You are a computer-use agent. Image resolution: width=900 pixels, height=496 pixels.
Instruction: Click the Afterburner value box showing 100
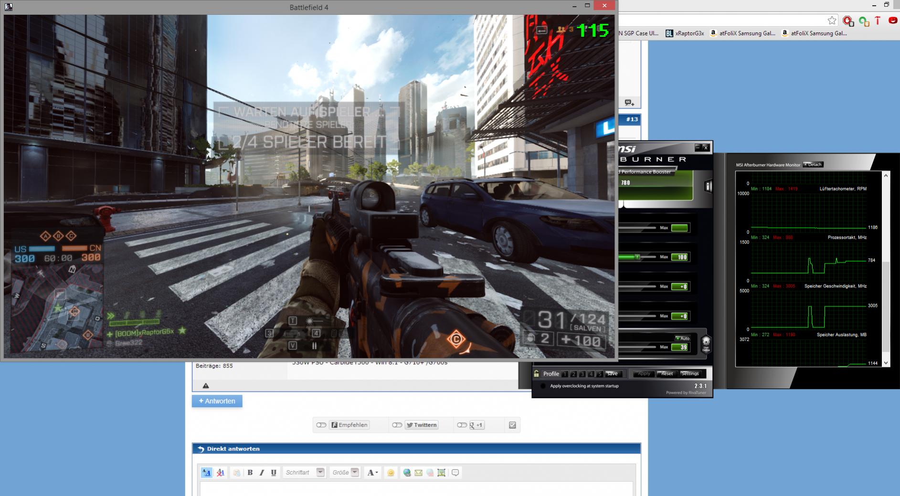coord(679,257)
